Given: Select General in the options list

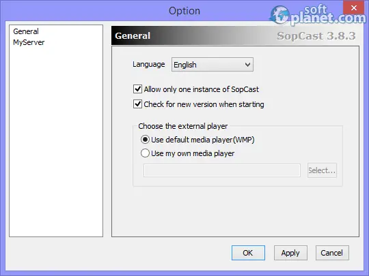Looking at the screenshot, I should point(26,31).
